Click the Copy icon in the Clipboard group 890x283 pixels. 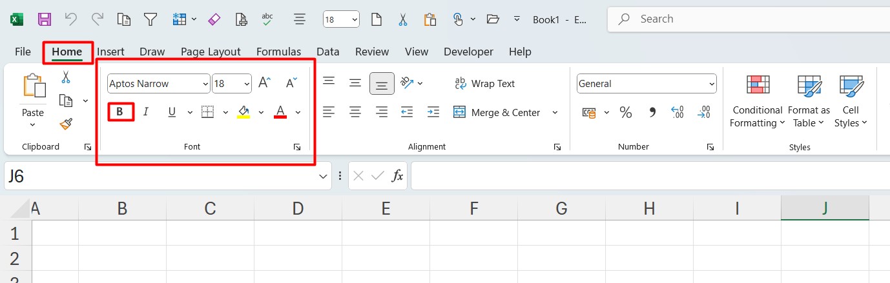(65, 101)
